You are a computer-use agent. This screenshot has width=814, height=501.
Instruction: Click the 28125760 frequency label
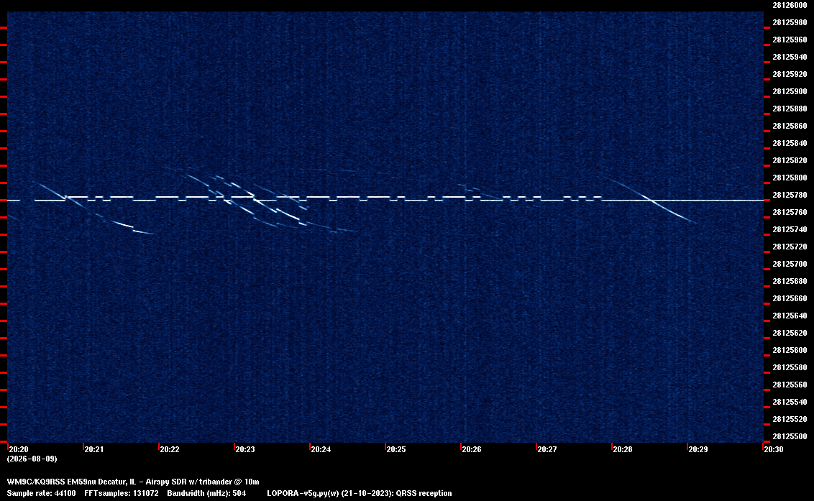coord(790,212)
